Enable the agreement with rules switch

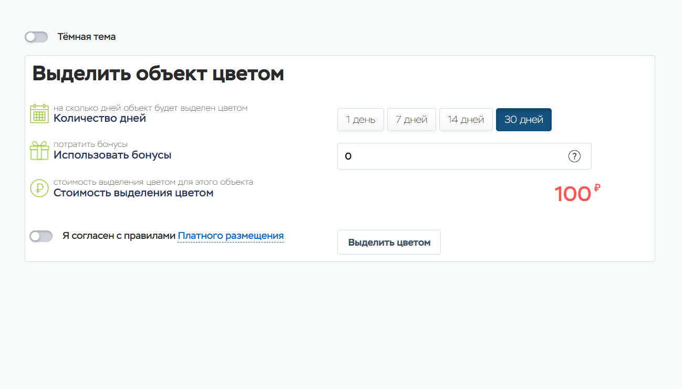[x=41, y=236]
